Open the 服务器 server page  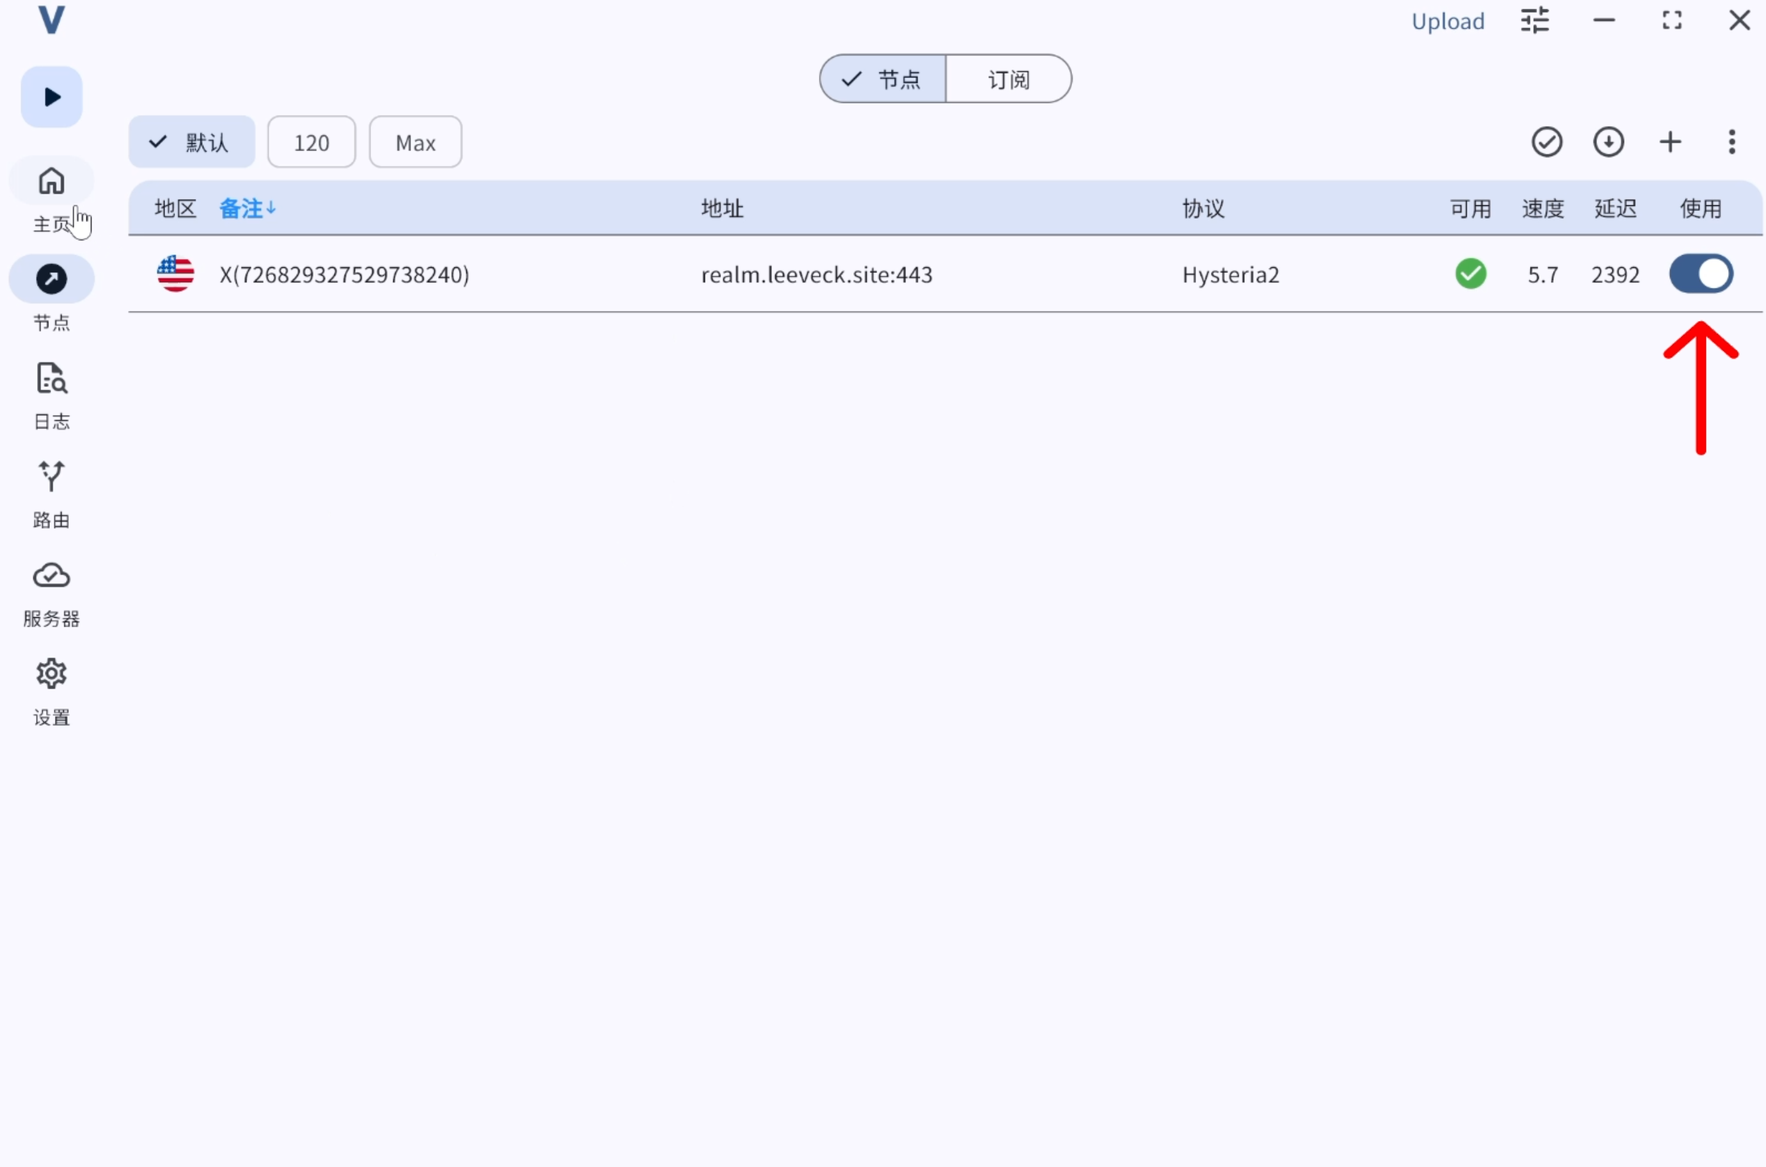tap(51, 593)
